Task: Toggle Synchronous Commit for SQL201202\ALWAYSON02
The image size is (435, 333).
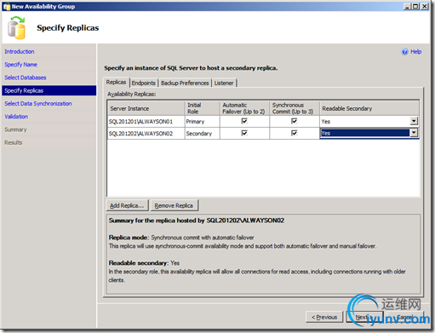Action: point(295,133)
